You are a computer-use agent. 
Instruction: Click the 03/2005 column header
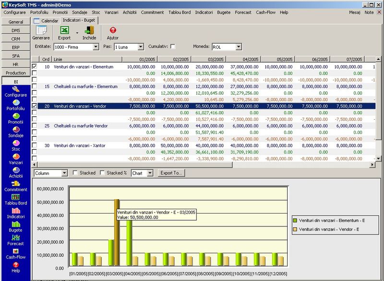coord(209,59)
